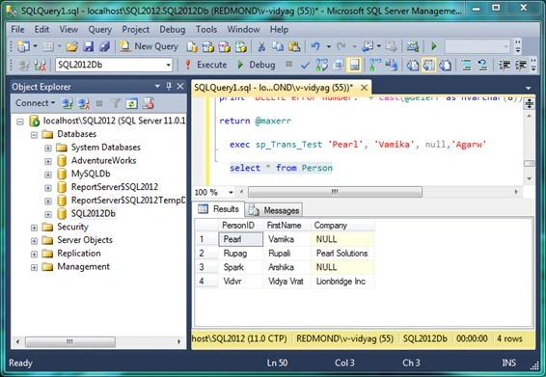Click the Copy icon in toolbar
Viewport: 546px width, 377px height.
[278, 46]
